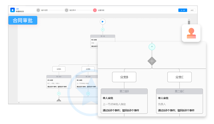Open the 第二级C approval card
Screen dimensions: 214x124
179,101
